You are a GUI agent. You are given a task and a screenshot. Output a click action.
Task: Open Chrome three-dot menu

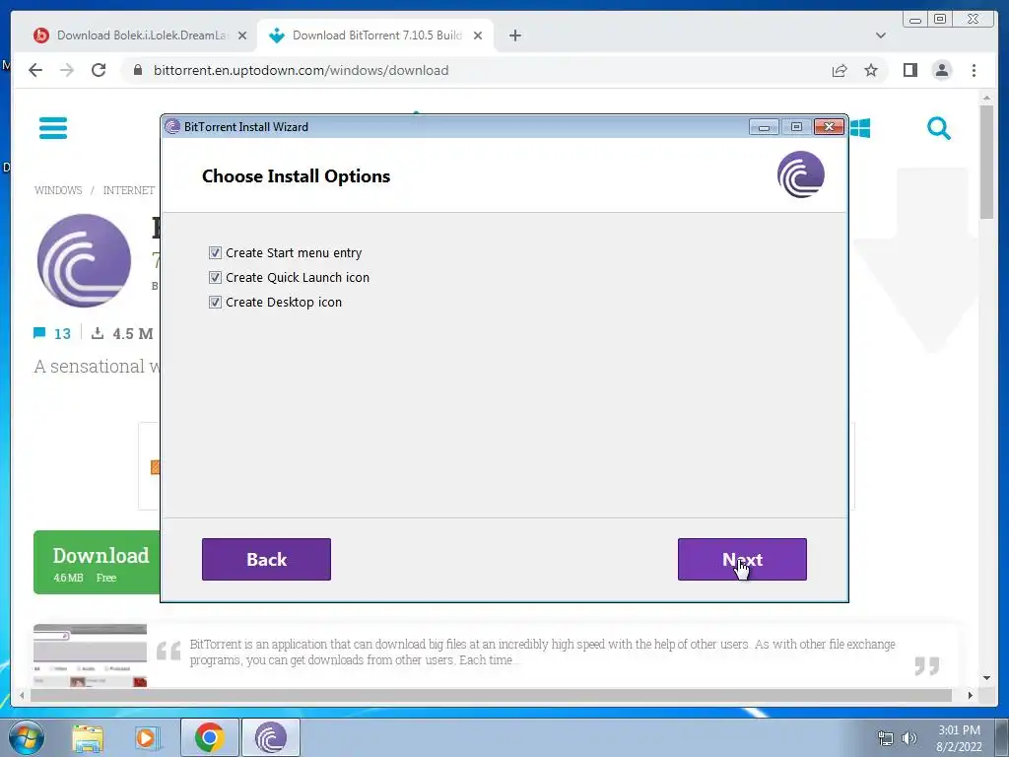coord(974,70)
